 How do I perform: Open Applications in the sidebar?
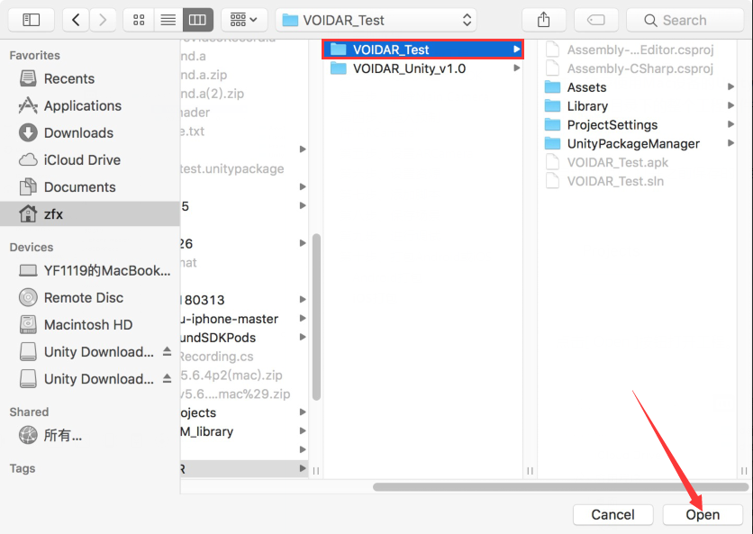[82, 105]
